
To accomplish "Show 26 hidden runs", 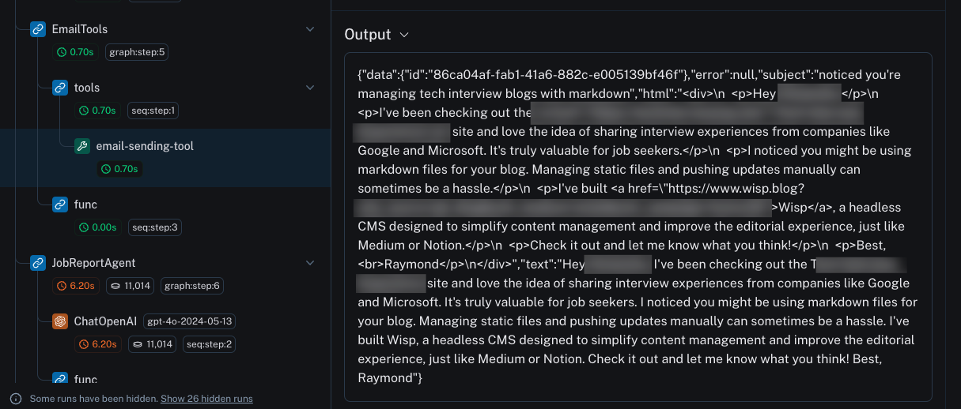I will [x=206, y=399].
